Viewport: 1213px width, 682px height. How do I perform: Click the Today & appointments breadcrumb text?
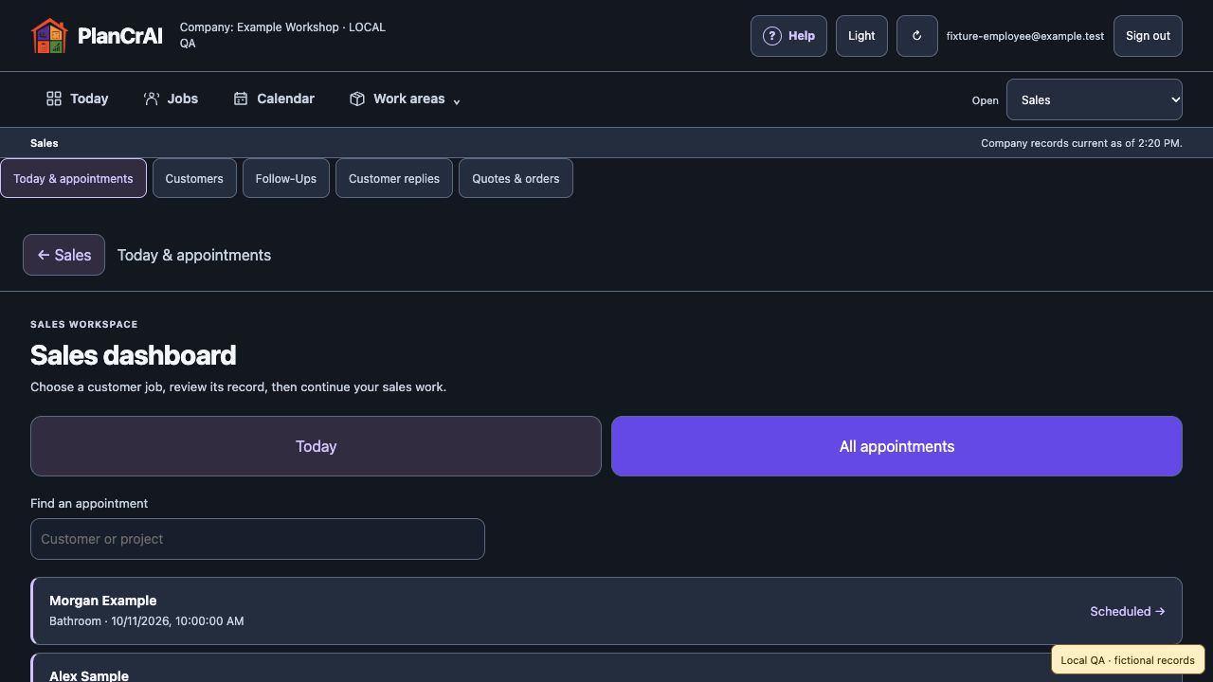pos(194,255)
